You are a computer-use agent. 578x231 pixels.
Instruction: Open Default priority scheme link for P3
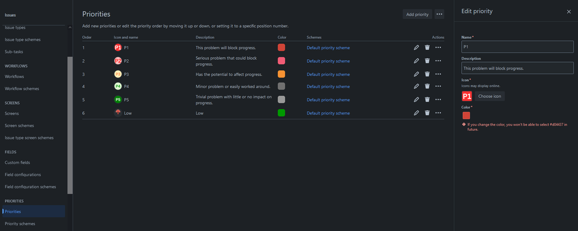click(328, 74)
